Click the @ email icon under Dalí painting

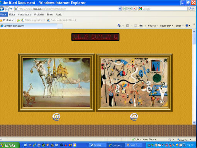[56, 117]
